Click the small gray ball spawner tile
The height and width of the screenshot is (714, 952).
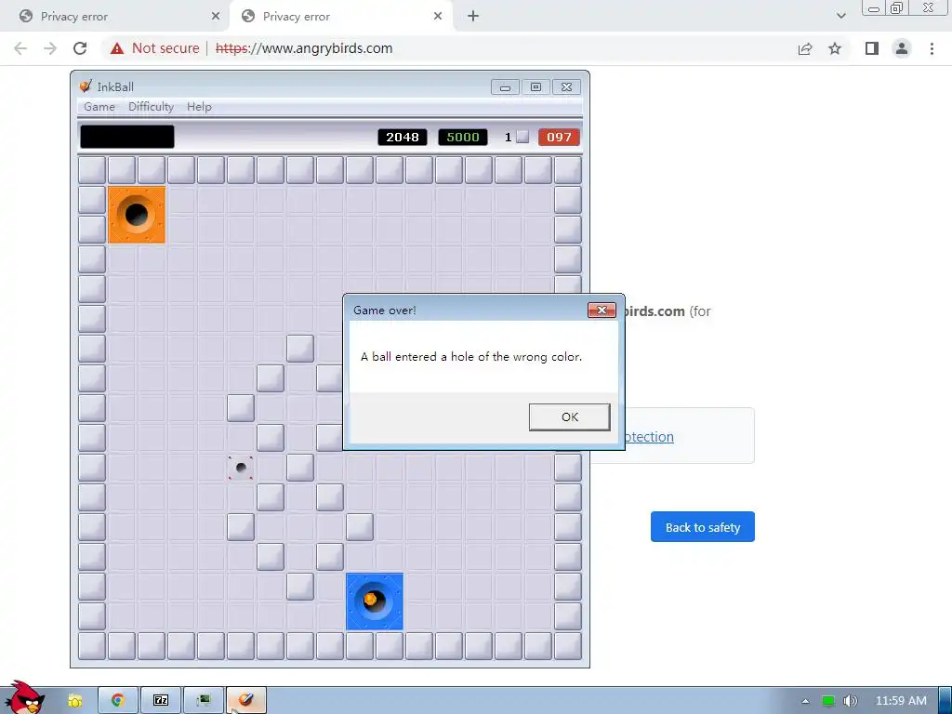pyautogui.click(x=241, y=468)
